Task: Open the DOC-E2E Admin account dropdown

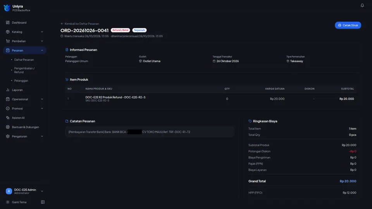Action: pyautogui.click(x=42, y=191)
